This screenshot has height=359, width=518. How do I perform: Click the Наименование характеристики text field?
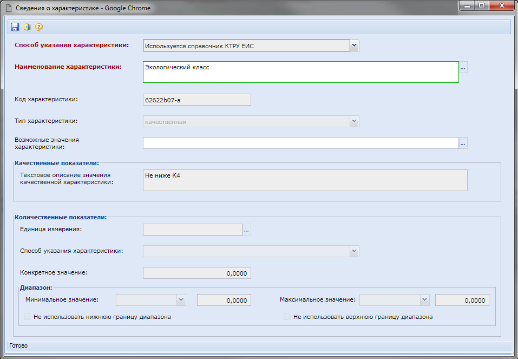[300, 71]
